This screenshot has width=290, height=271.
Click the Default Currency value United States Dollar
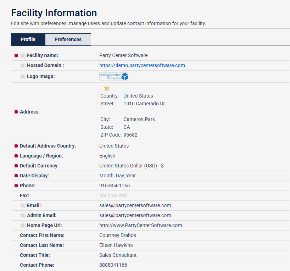click(x=131, y=166)
